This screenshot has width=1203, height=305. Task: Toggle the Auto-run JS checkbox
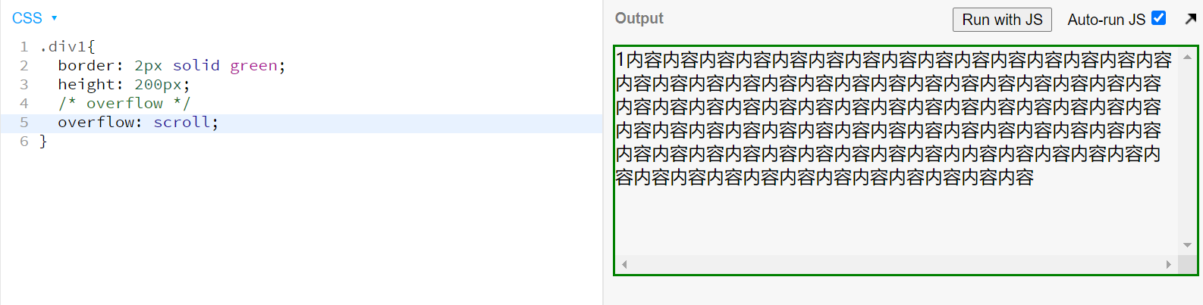1158,18
